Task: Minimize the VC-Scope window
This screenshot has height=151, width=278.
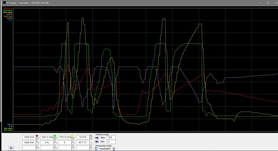Action: pos(260,3)
